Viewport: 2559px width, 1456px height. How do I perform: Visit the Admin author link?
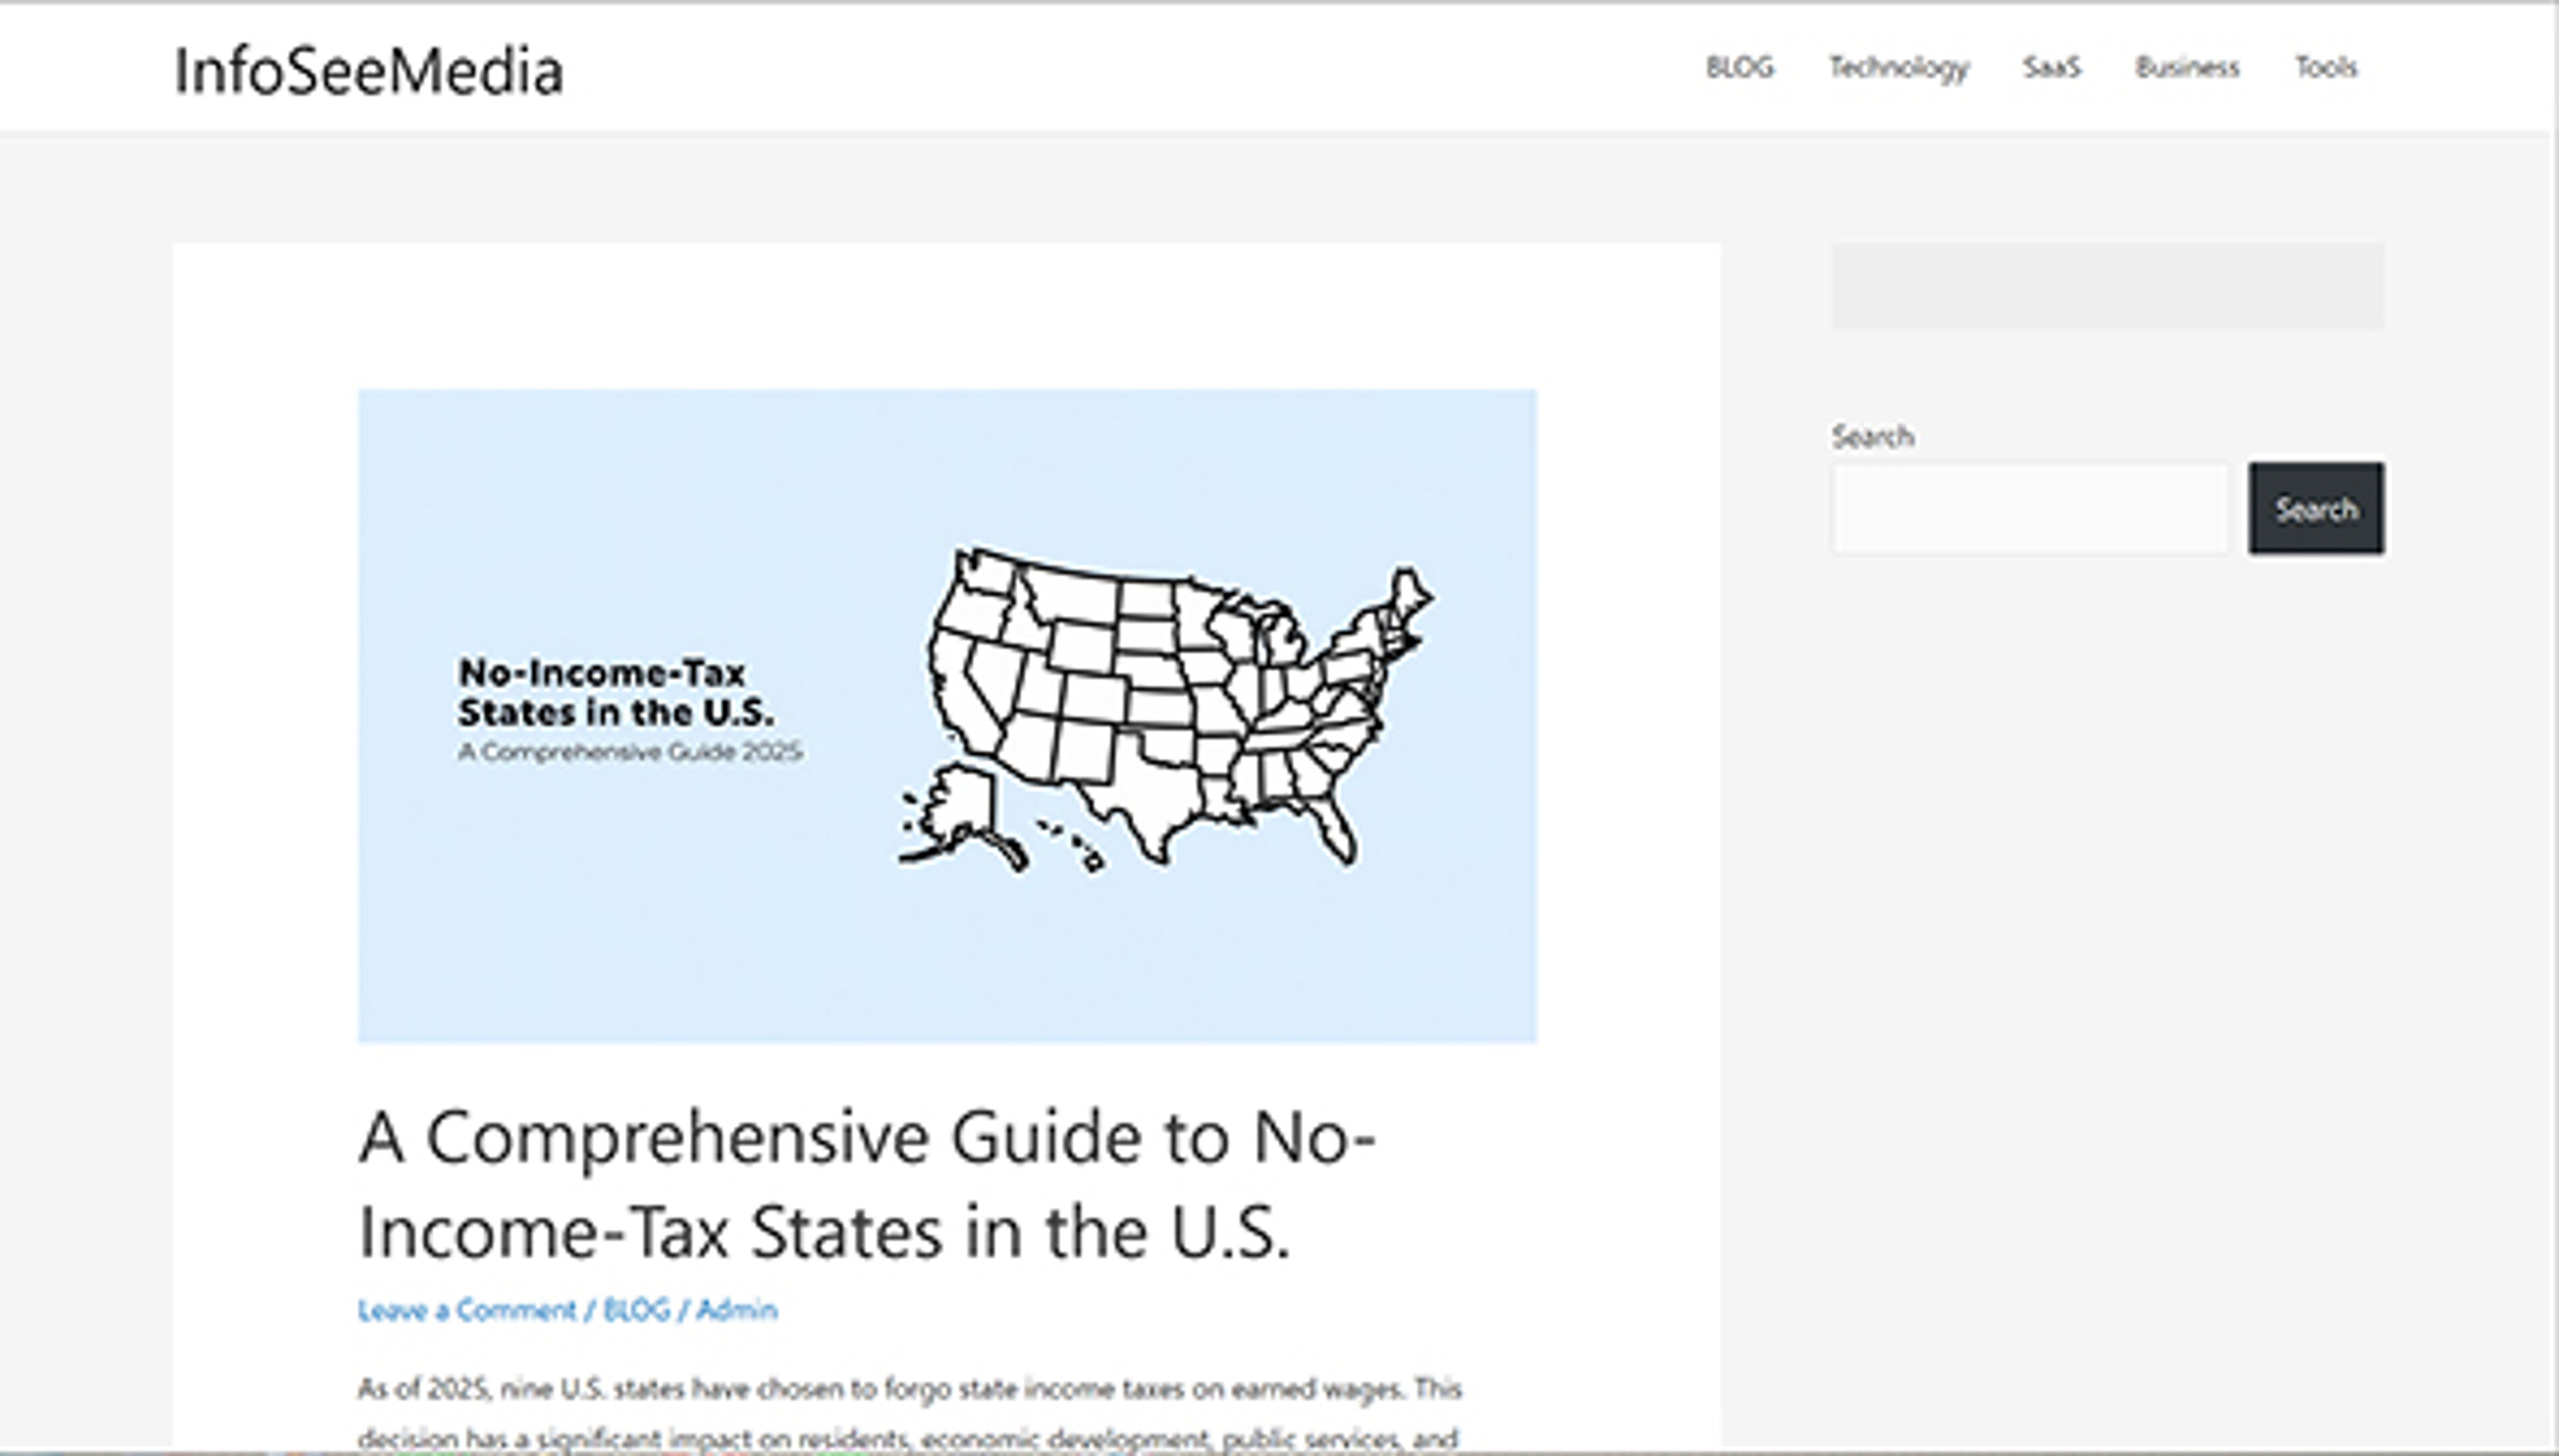tap(736, 1310)
